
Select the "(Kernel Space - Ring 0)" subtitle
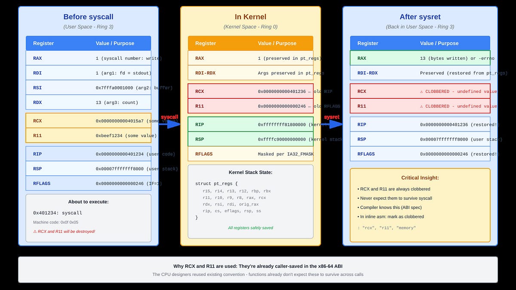(250, 27)
